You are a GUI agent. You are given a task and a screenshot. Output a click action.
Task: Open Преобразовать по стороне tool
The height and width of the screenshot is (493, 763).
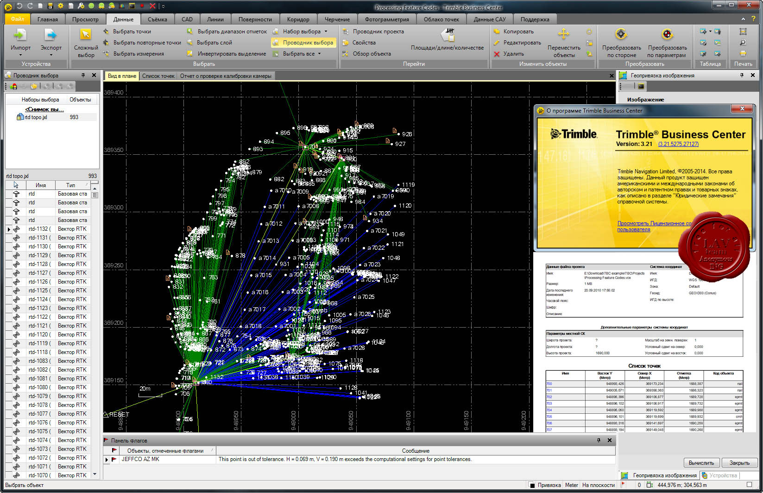pyautogui.click(x=621, y=43)
